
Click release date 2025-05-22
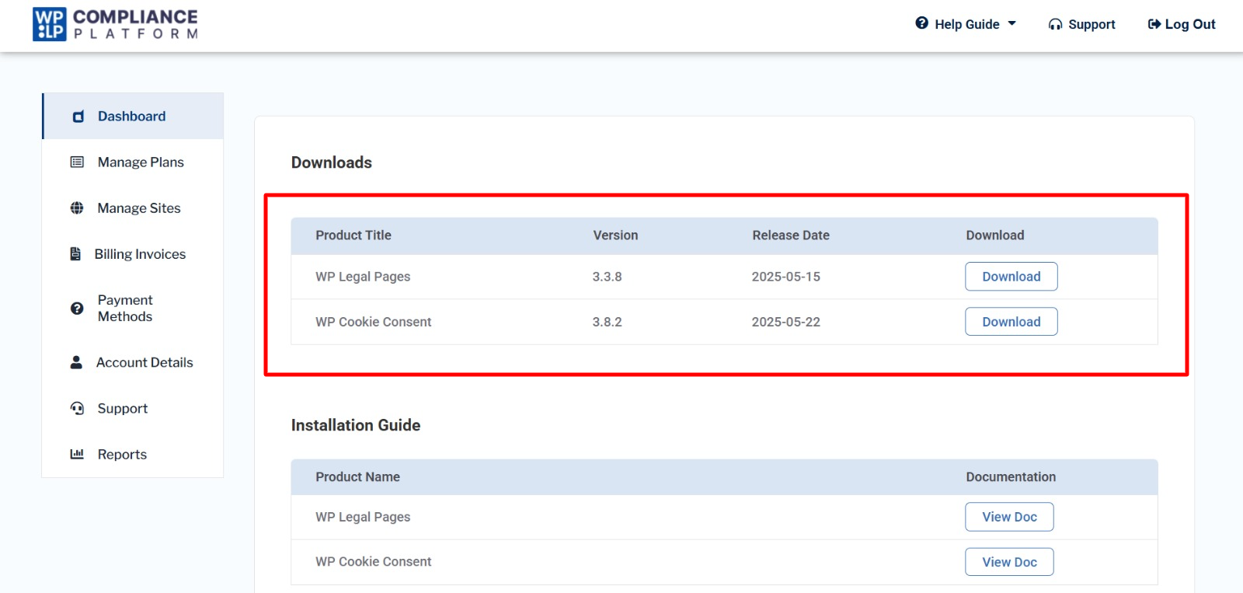coord(785,322)
